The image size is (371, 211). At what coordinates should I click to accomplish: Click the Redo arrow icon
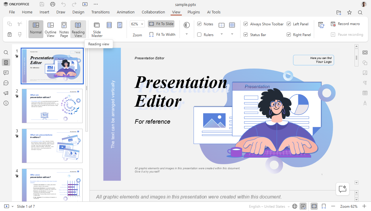click(x=74, y=4)
